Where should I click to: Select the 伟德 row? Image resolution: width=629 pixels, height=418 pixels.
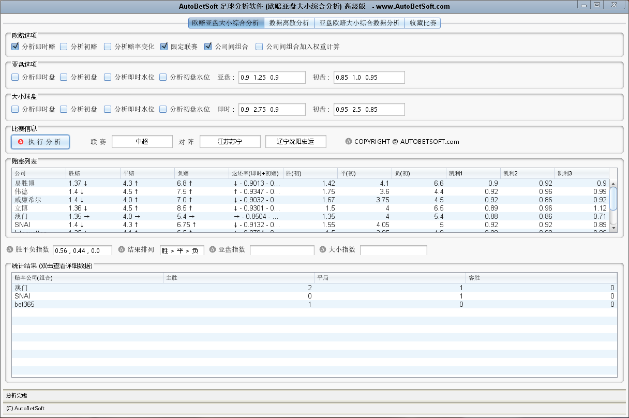pyautogui.click(x=310, y=191)
